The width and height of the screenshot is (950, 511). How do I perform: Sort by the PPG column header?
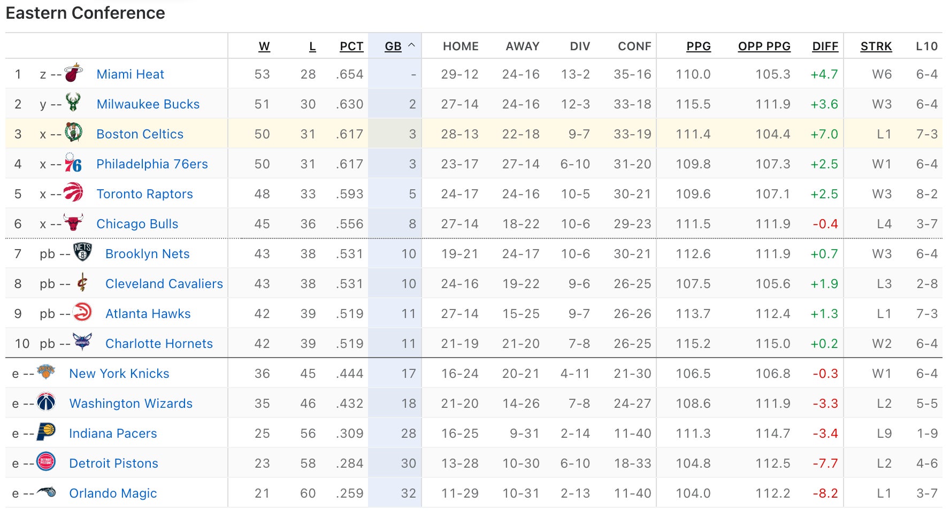(x=699, y=47)
